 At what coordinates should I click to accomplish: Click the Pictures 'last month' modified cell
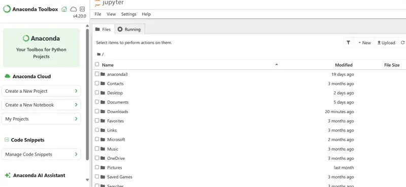pyautogui.click(x=344, y=168)
